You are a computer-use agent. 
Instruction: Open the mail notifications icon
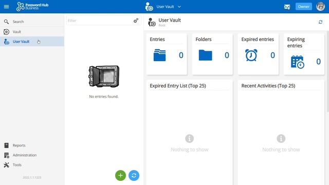(x=287, y=7)
